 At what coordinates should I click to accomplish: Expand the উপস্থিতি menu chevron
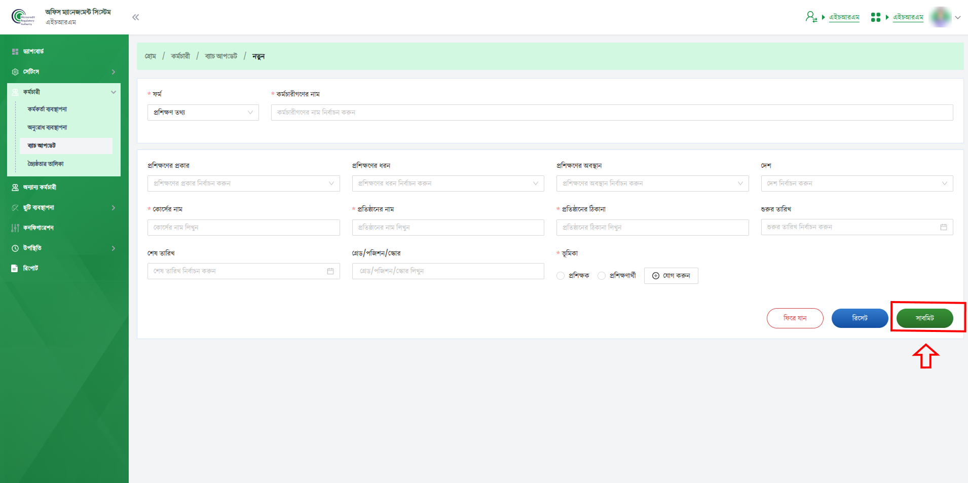114,248
